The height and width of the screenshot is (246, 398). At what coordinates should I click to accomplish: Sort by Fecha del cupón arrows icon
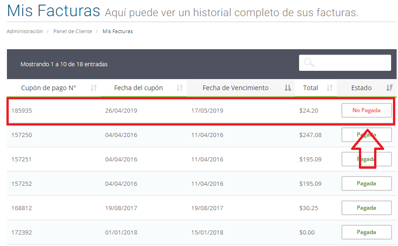(180, 88)
